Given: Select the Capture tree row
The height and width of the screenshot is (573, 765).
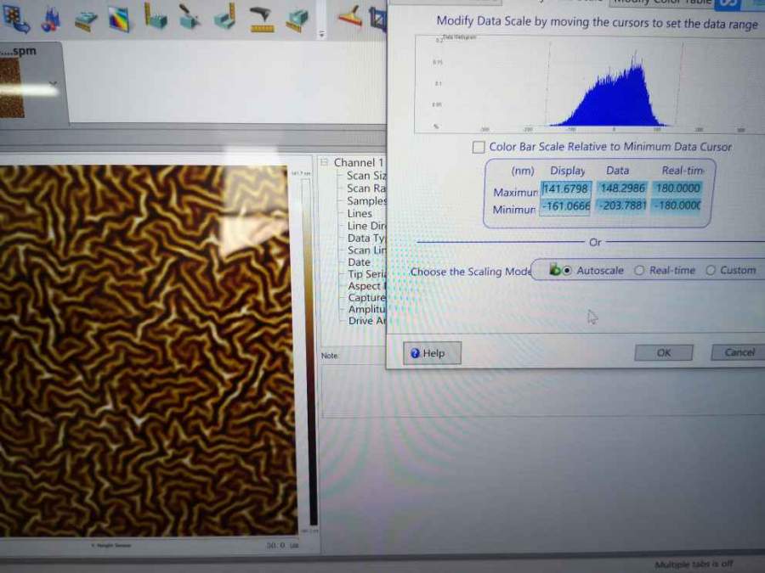Looking at the screenshot, I should pyautogui.click(x=367, y=298).
